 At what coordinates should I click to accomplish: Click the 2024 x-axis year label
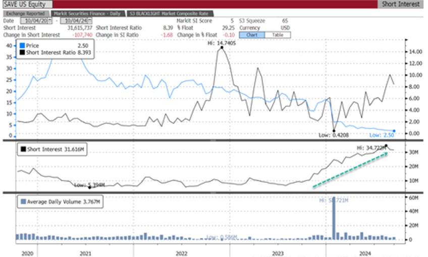365,253
